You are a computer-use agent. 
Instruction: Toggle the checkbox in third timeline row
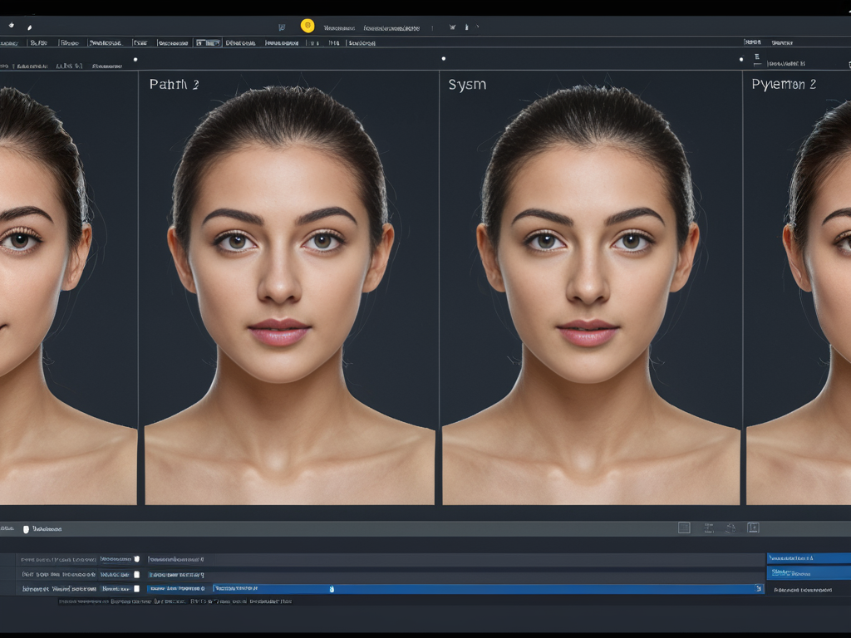pos(137,588)
